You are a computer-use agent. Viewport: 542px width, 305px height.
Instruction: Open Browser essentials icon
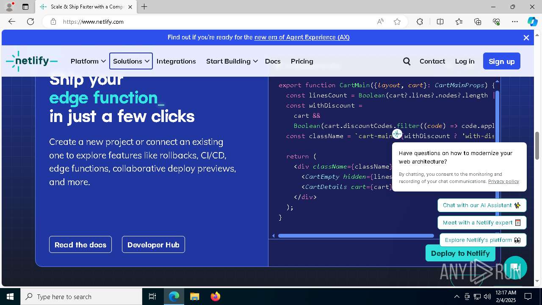pyautogui.click(x=496, y=22)
